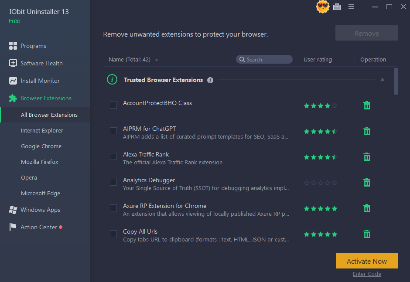Click the Software Health plus icon

pyautogui.click(x=13, y=63)
